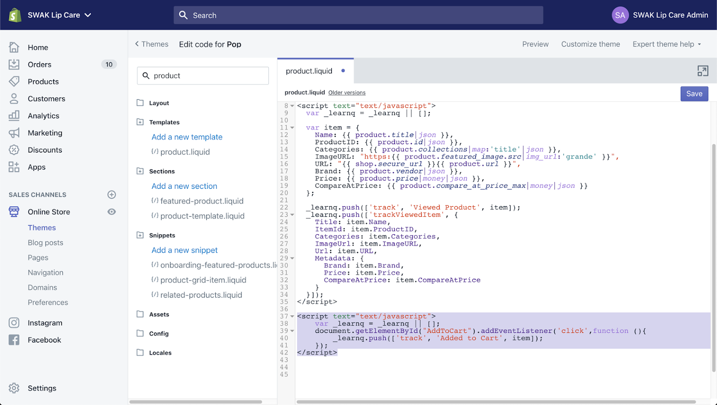Image resolution: width=717 pixels, height=405 pixels.
Task: Fold code at line 29 arrow
Action: tap(292, 258)
